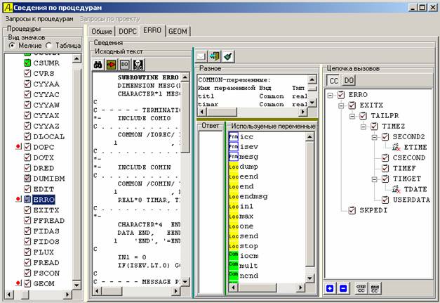Click the blue plus expand icon

tap(330, 288)
